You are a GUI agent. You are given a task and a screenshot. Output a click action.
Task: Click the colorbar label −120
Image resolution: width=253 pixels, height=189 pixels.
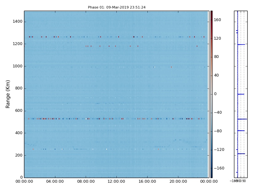coord(219,150)
